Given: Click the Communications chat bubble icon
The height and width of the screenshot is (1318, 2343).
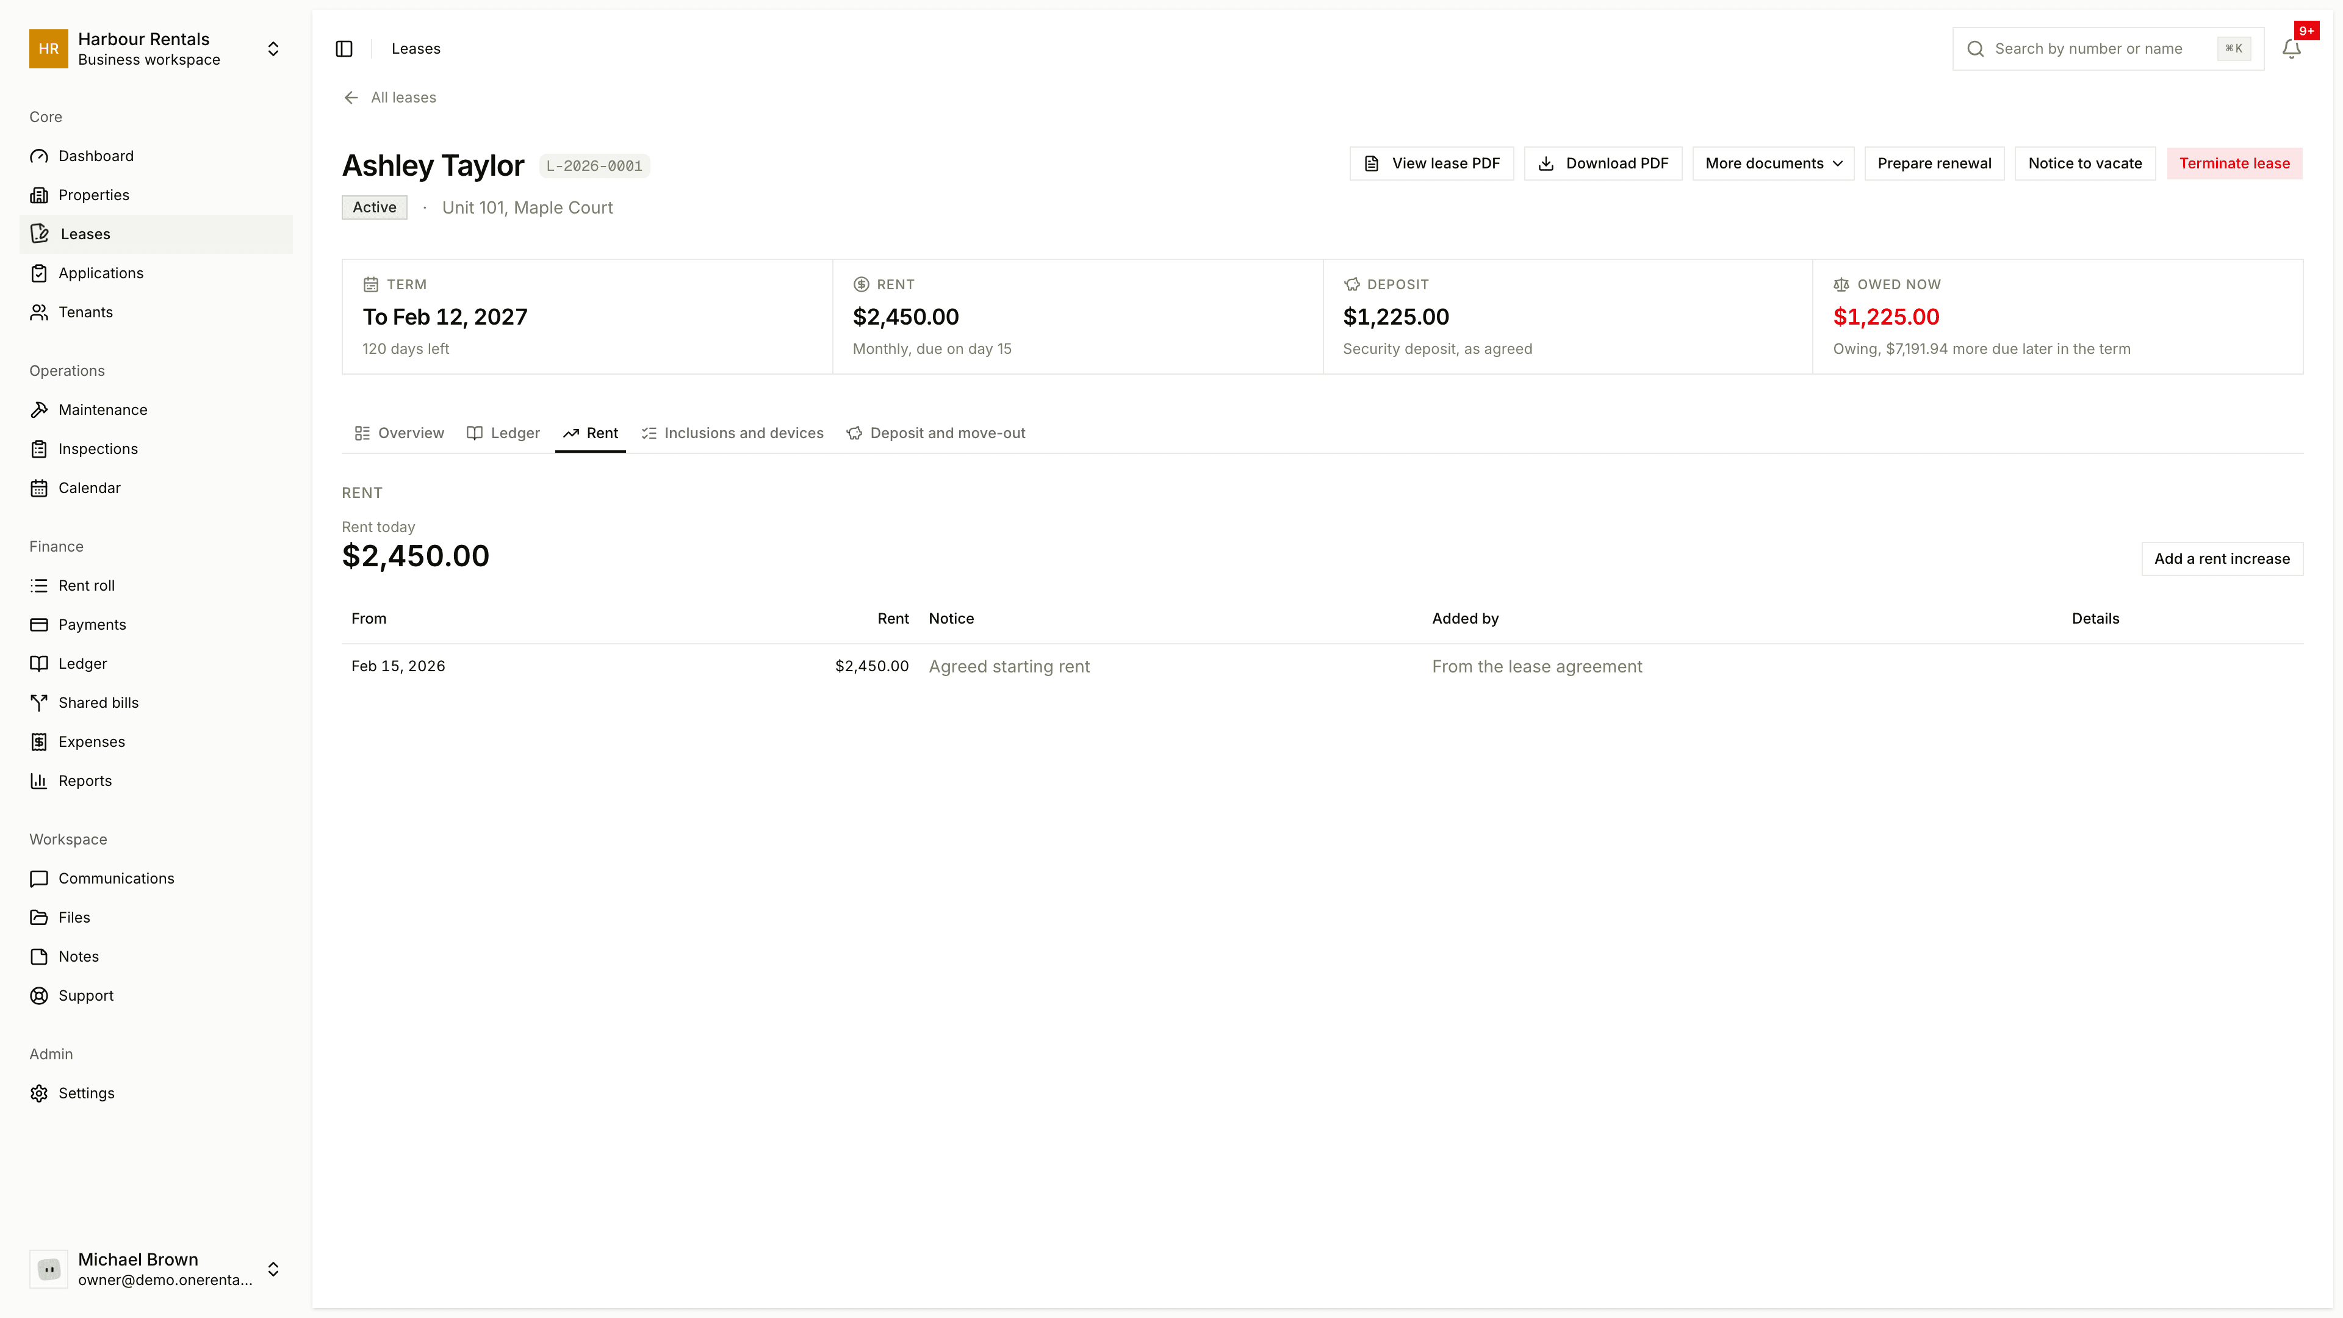Looking at the screenshot, I should tap(39, 879).
